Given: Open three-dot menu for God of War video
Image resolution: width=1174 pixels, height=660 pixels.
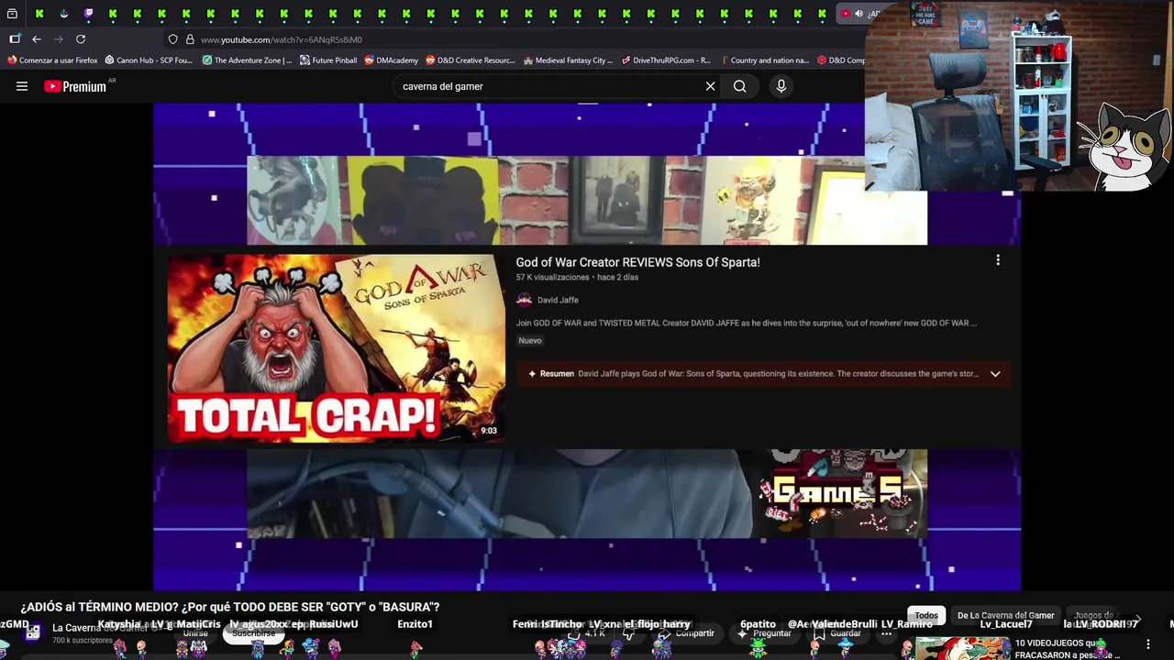Looking at the screenshot, I should 998,260.
